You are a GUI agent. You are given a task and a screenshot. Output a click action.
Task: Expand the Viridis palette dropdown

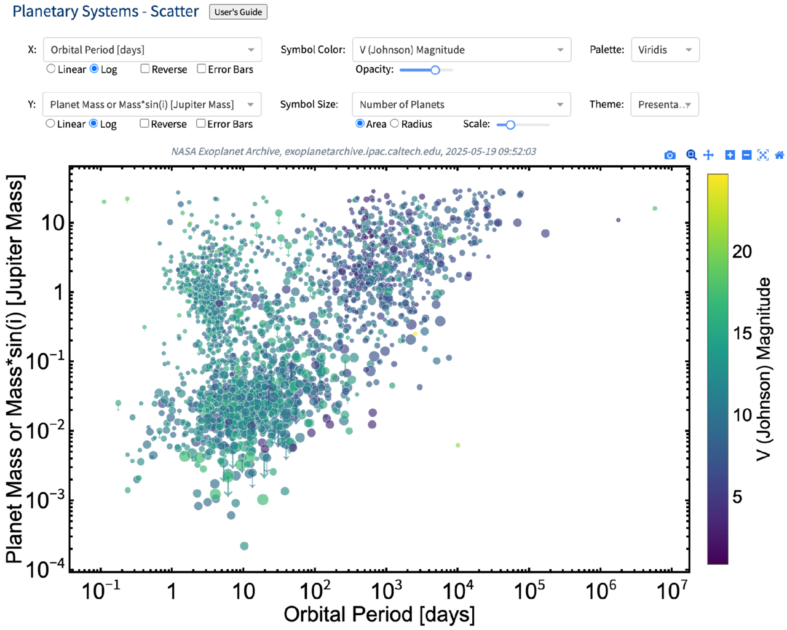tap(665, 50)
